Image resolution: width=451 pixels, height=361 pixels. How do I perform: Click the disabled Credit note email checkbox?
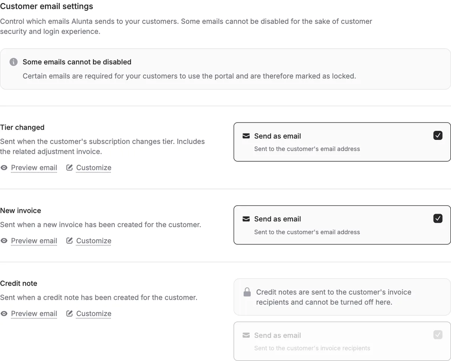pos(438,335)
